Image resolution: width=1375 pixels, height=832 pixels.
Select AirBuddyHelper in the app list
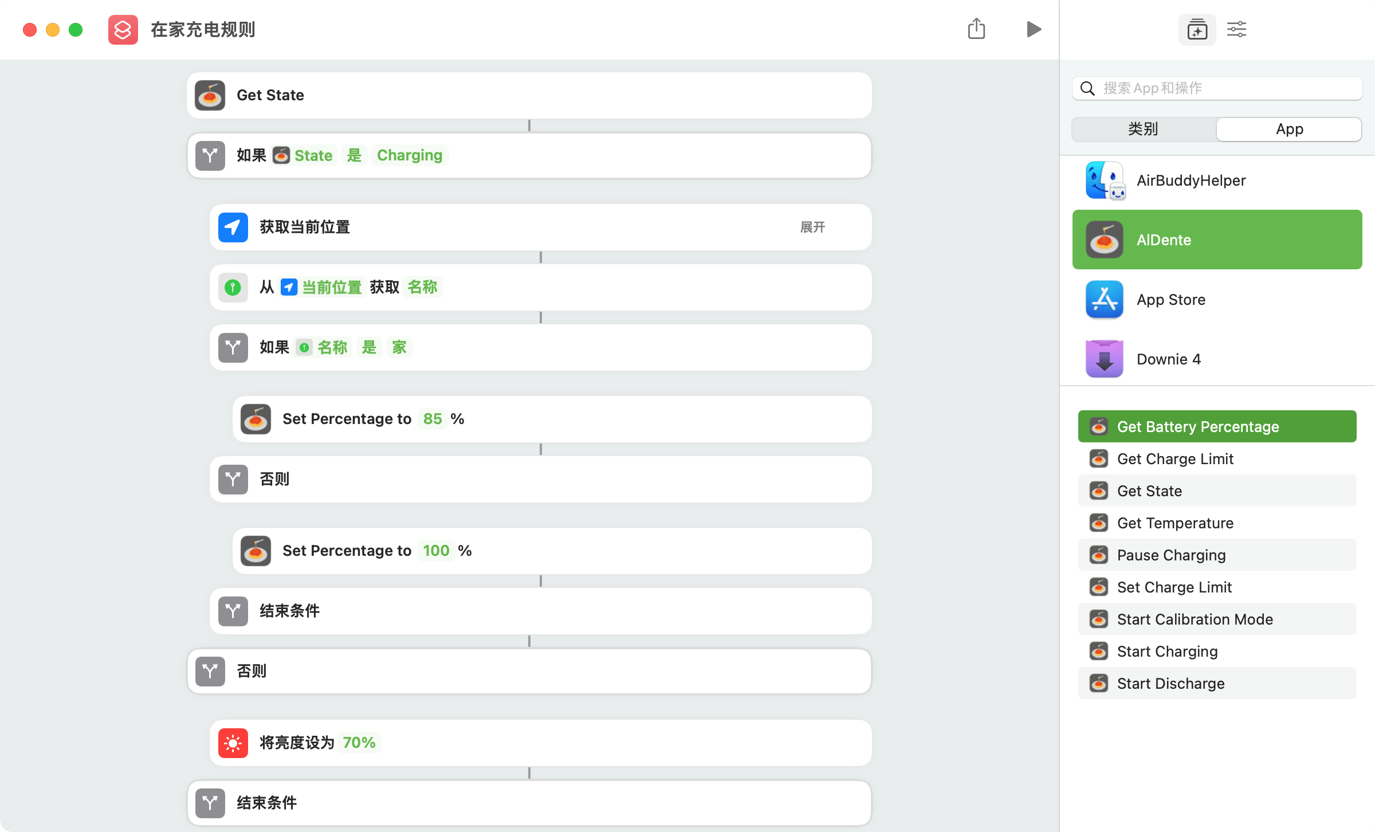click(1191, 180)
